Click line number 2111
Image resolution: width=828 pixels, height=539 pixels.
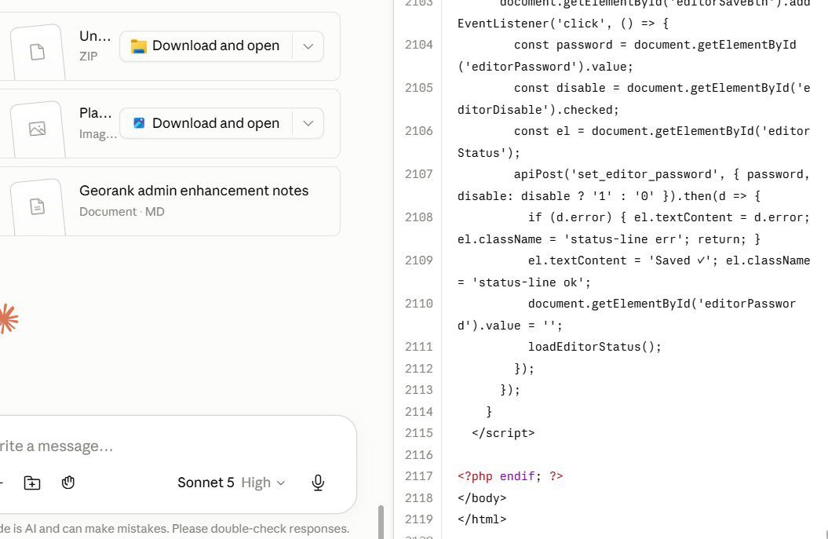tap(419, 347)
